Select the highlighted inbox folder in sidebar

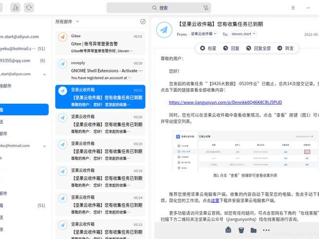coord(24,109)
